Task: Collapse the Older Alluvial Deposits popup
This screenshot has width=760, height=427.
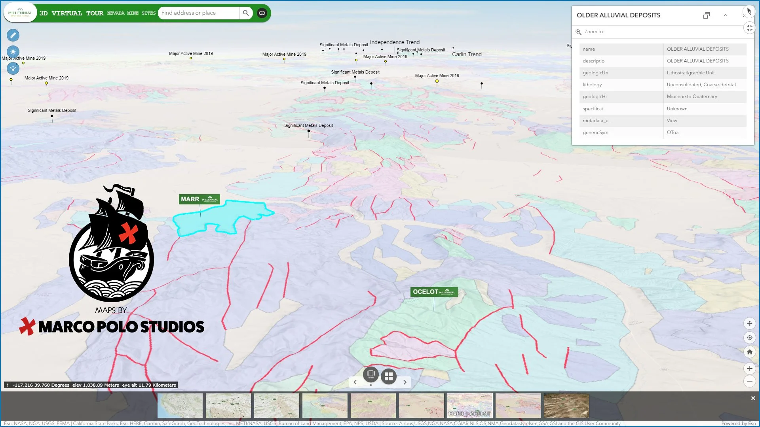Action: pos(726,15)
